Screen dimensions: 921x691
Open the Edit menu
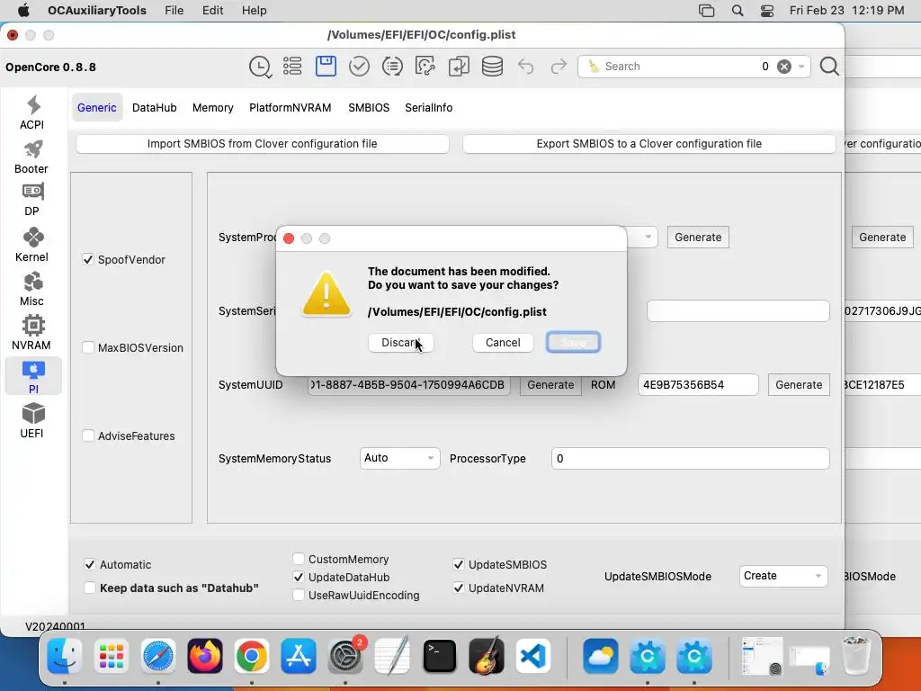click(x=212, y=10)
